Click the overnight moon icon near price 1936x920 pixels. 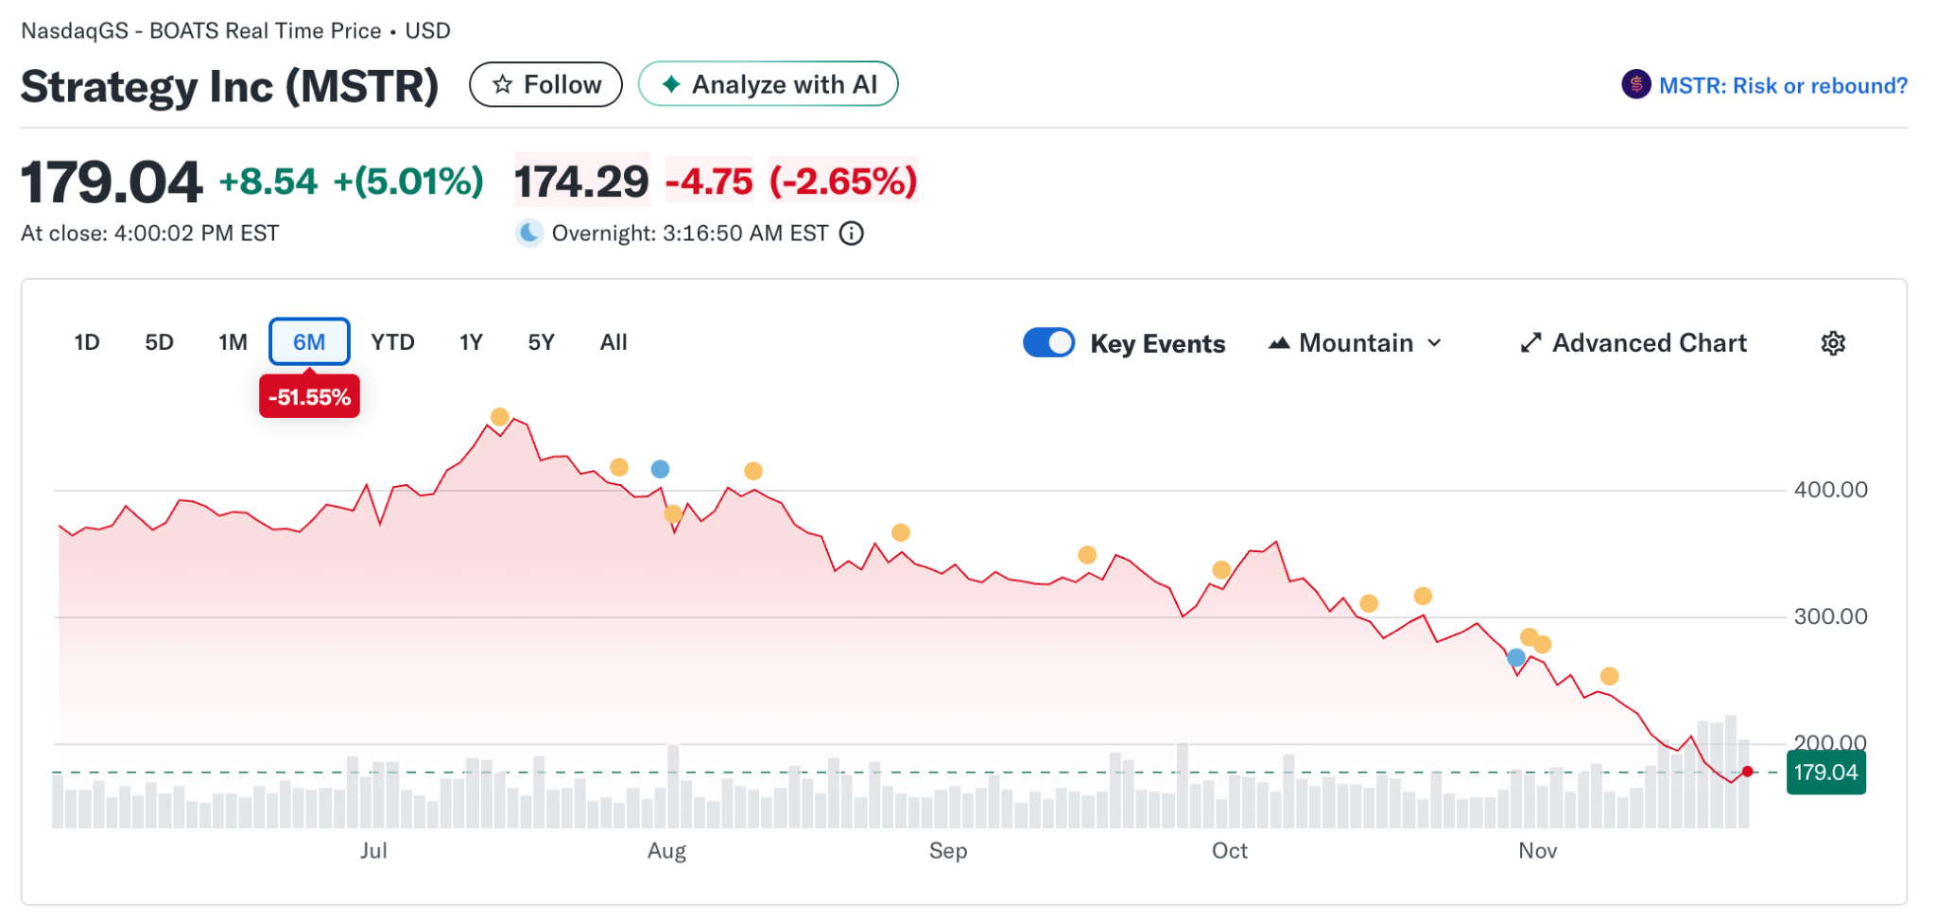530,233
